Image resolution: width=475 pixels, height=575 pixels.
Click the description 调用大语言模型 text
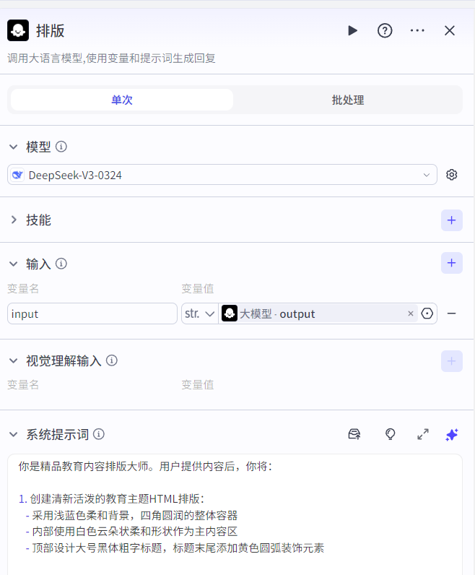(x=111, y=58)
